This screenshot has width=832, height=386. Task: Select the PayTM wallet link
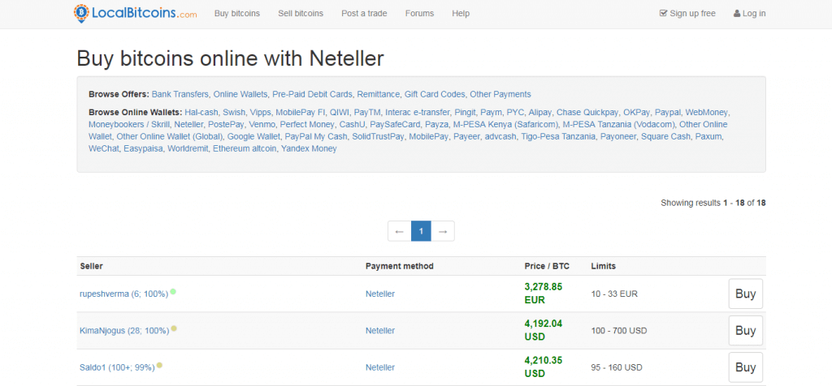(367, 112)
